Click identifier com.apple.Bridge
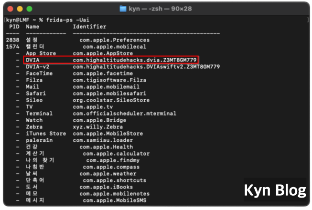Screen dimensions: 312x210 [x=99, y=120]
